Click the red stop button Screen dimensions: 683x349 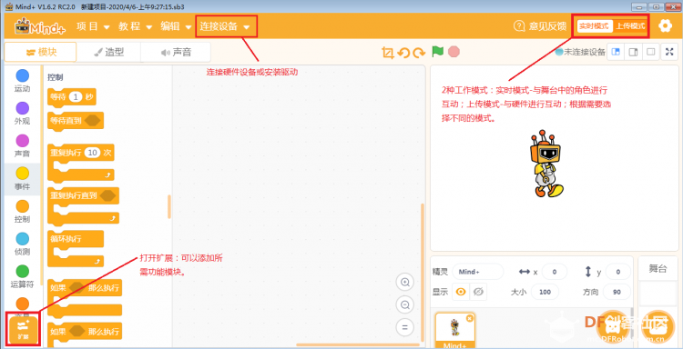454,52
